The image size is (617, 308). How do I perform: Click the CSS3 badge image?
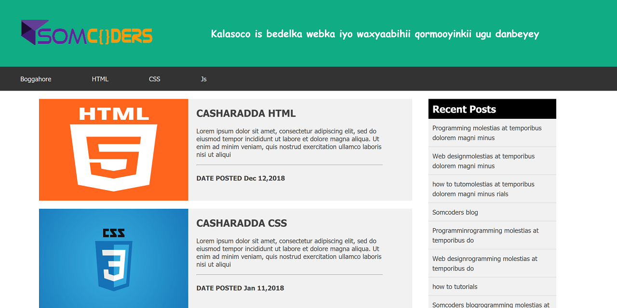[113, 258]
